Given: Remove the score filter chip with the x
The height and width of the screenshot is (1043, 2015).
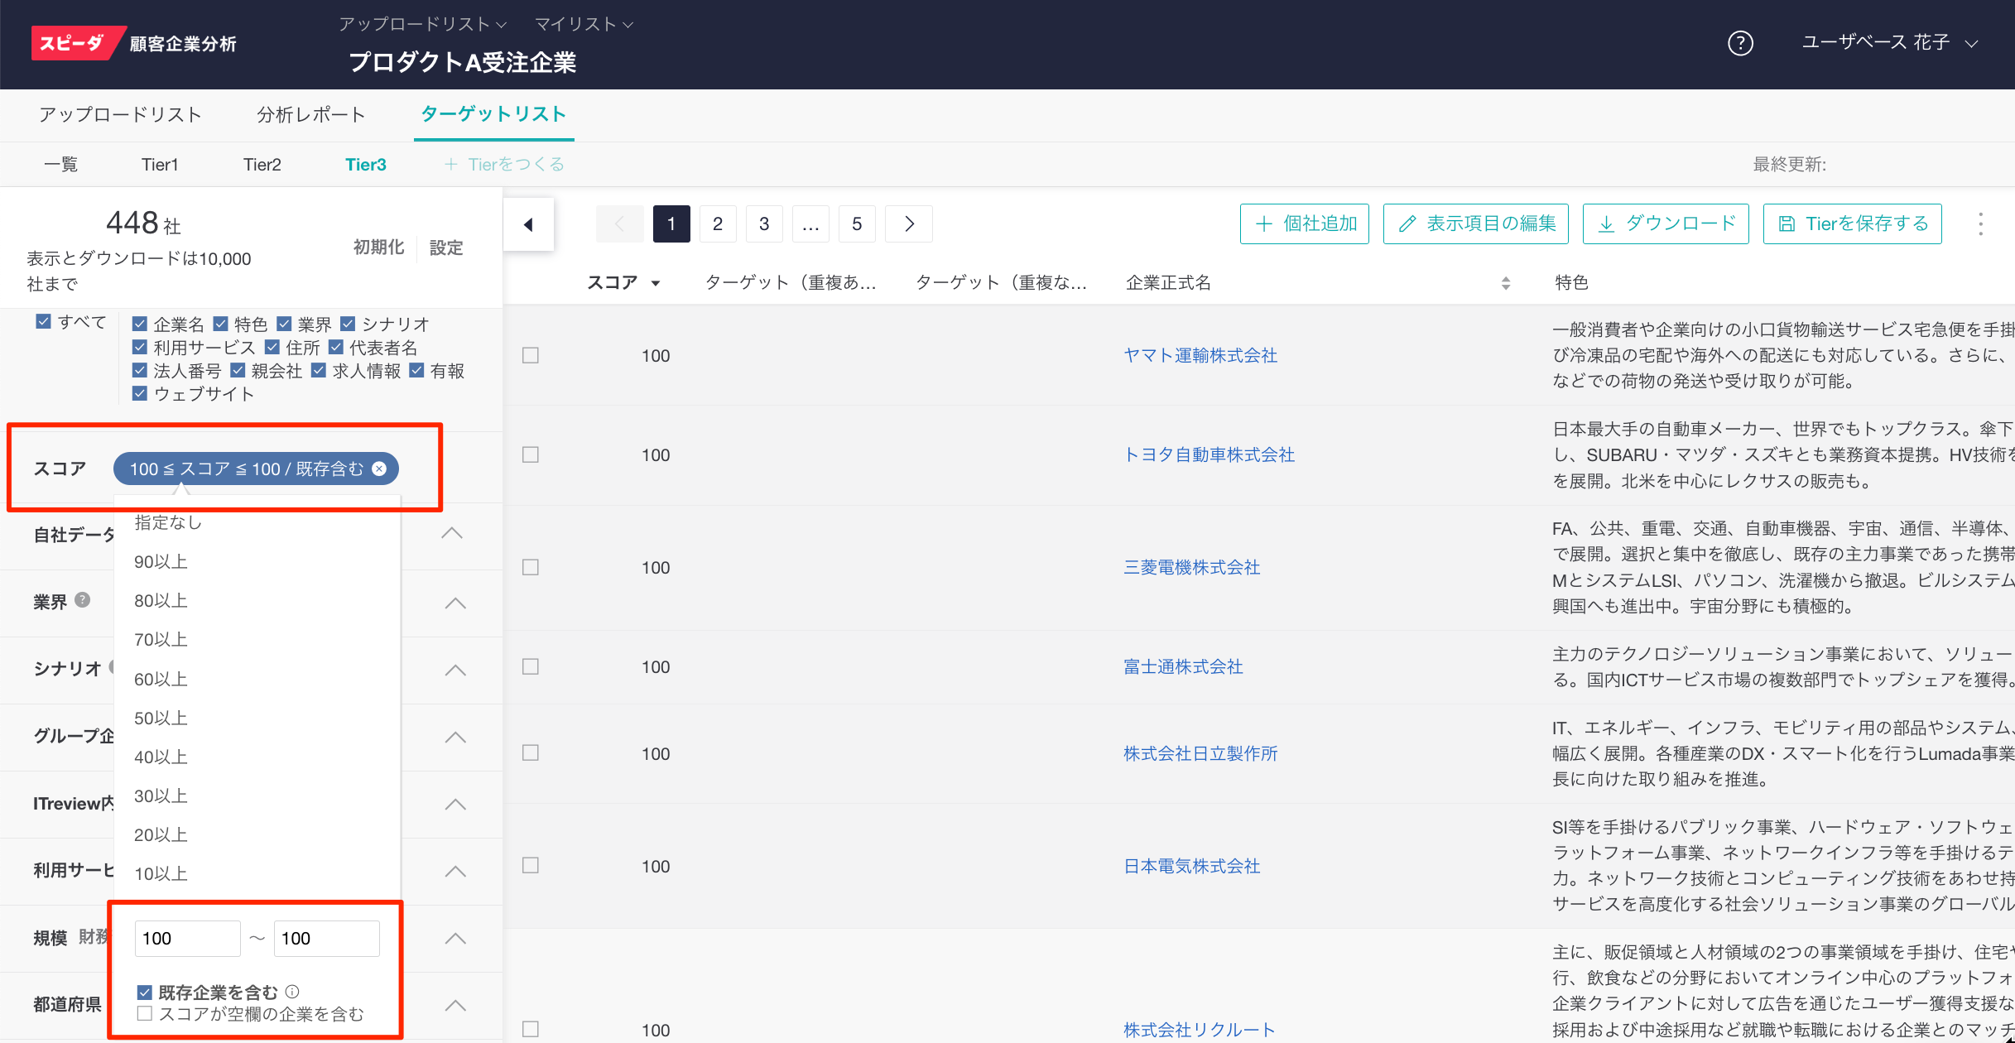Looking at the screenshot, I should point(379,469).
